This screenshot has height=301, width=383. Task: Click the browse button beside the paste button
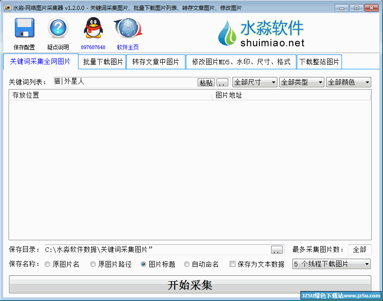click(x=222, y=83)
